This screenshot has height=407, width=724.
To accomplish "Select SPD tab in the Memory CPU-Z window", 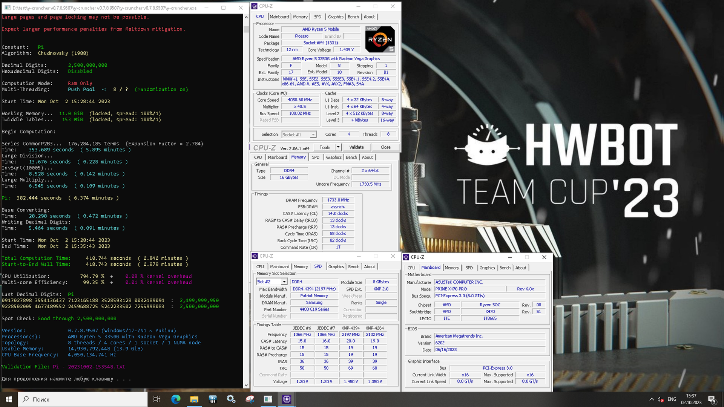I will pos(316,157).
